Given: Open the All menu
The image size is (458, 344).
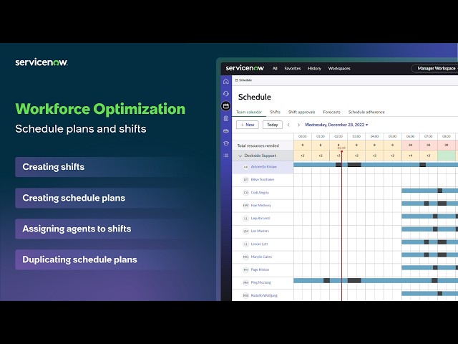Looking at the screenshot, I should tap(275, 68).
